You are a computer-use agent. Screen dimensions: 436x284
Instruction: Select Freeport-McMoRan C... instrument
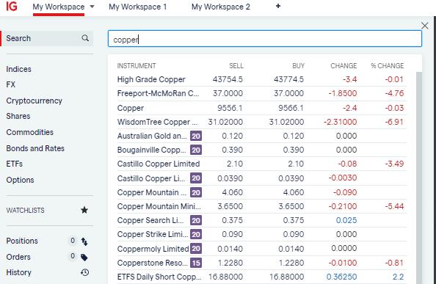coord(158,93)
